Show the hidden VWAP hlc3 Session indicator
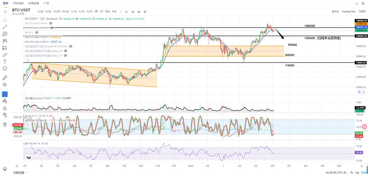The width and height of the screenshot is (368, 176). click(x=70, y=46)
